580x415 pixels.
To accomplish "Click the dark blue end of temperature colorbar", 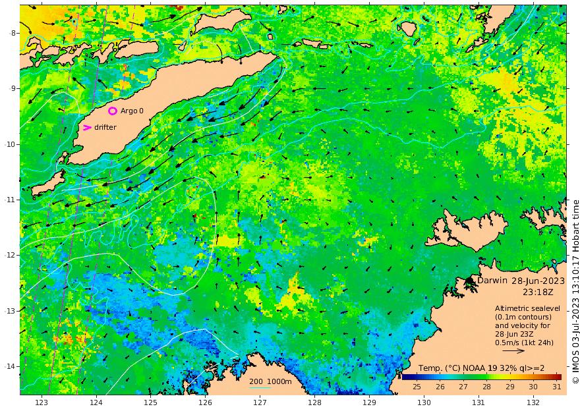I will coord(405,377).
